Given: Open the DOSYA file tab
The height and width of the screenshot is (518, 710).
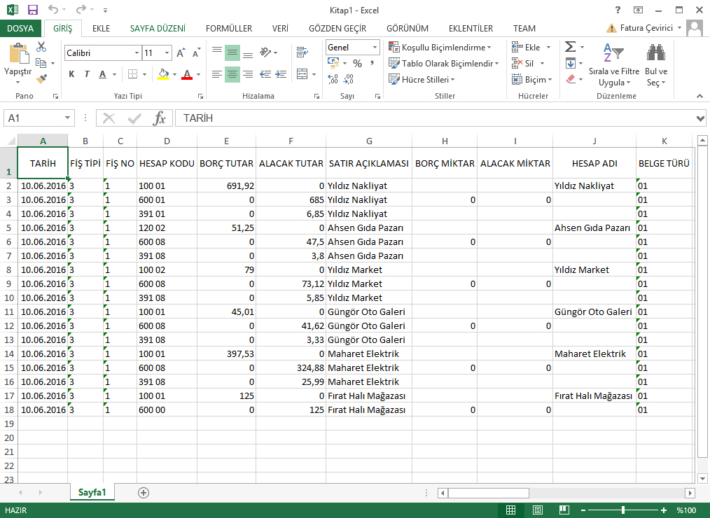Looking at the screenshot, I should click(20, 28).
